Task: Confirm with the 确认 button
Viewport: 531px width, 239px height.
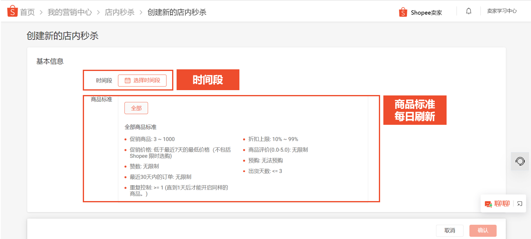Action: (482, 230)
